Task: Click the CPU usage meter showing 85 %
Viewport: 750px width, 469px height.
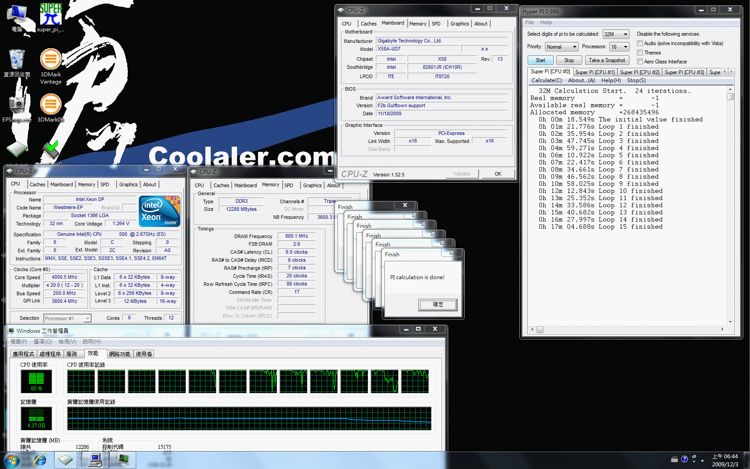Action: pyautogui.click(x=36, y=381)
